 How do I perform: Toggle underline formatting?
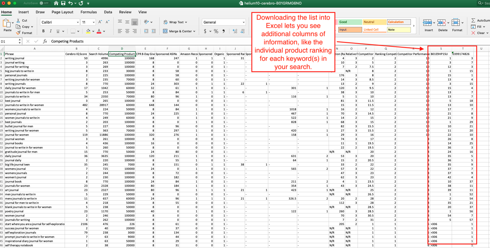(x=58, y=31)
